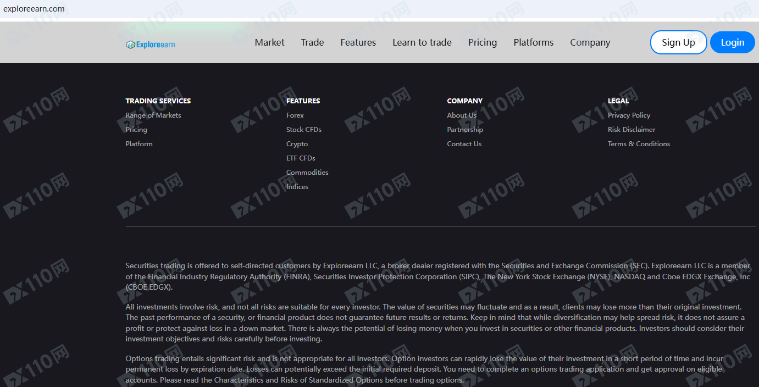759x387 pixels.
Task: Go to the Crypto footer link
Action: click(297, 144)
